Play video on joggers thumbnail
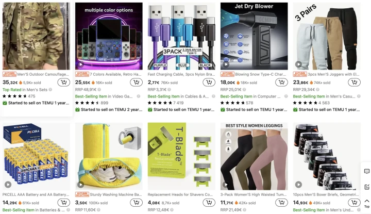 click(x=298, y=64)
